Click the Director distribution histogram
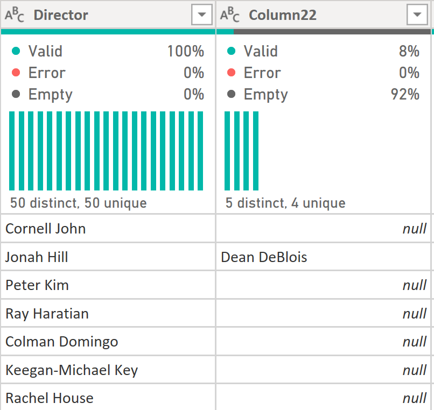 coord(106,151)
